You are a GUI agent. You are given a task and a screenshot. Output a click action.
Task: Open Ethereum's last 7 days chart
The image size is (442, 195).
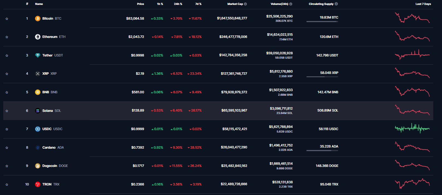(412, 37)
